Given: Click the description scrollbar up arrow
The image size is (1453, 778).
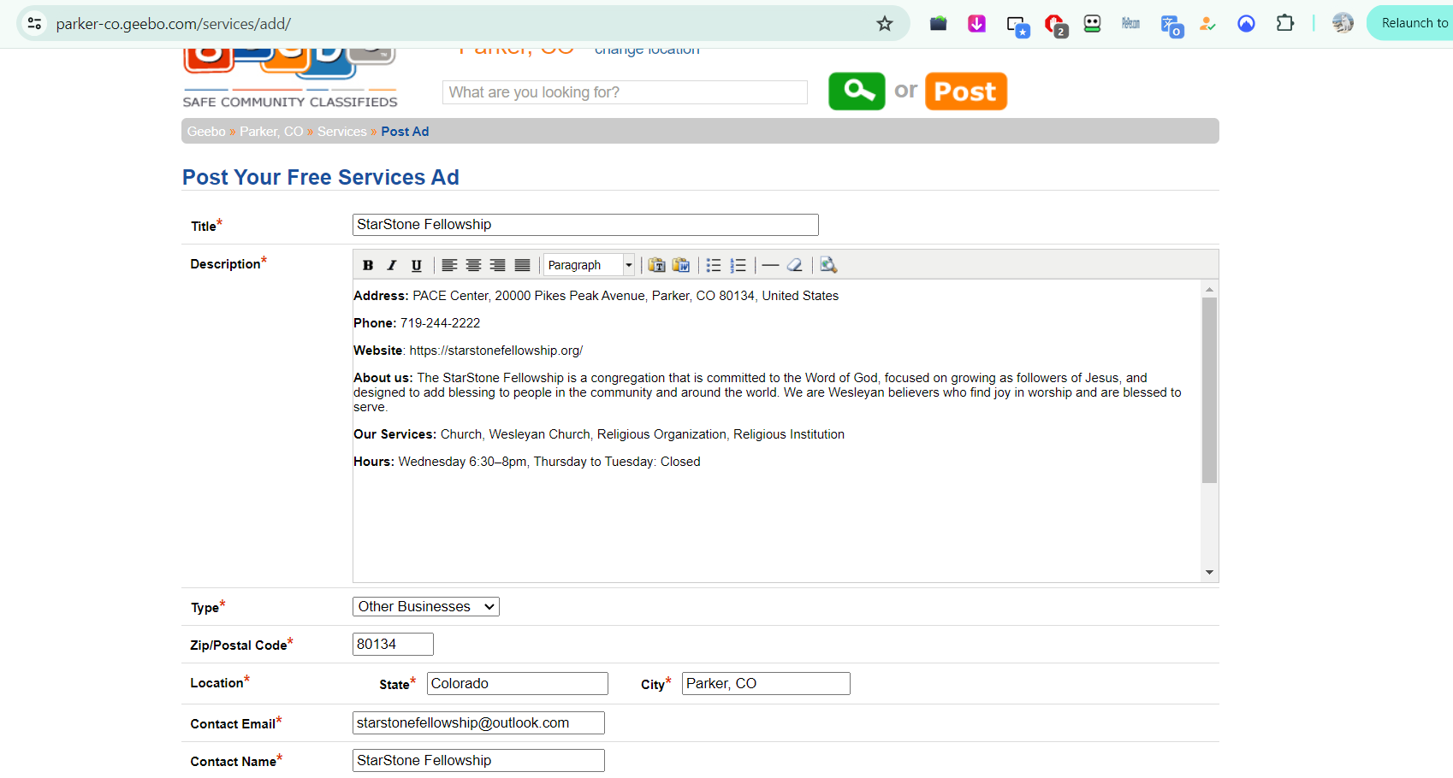Looking at the screenshot, I should (x=1209, y=289).
